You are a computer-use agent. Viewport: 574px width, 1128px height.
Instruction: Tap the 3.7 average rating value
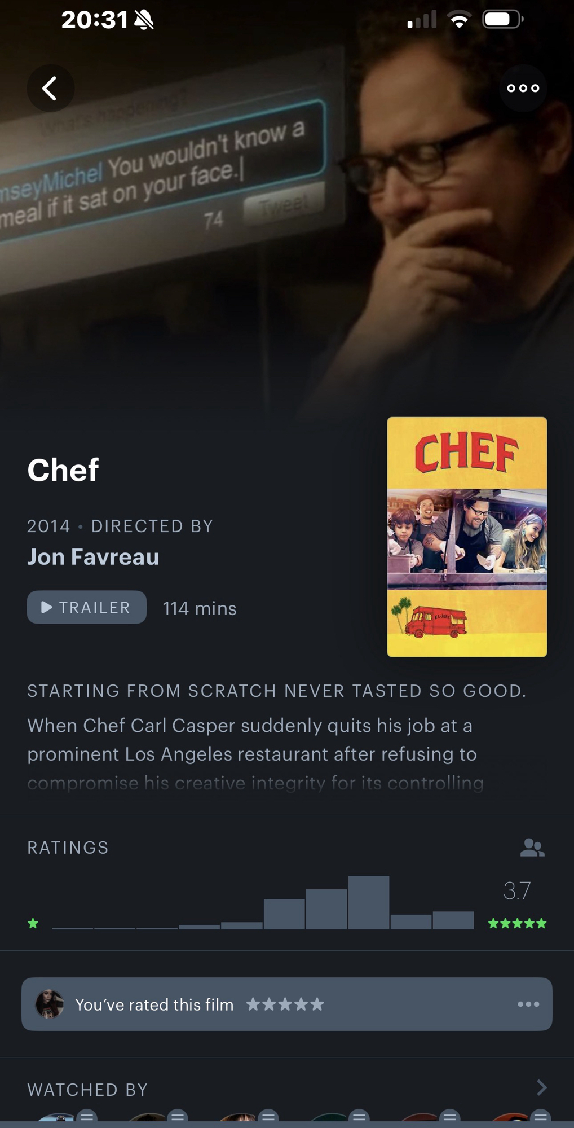point(516,890)
